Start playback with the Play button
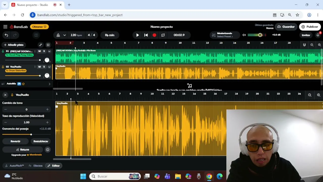The image size is (323, 182). click(138, 35)
